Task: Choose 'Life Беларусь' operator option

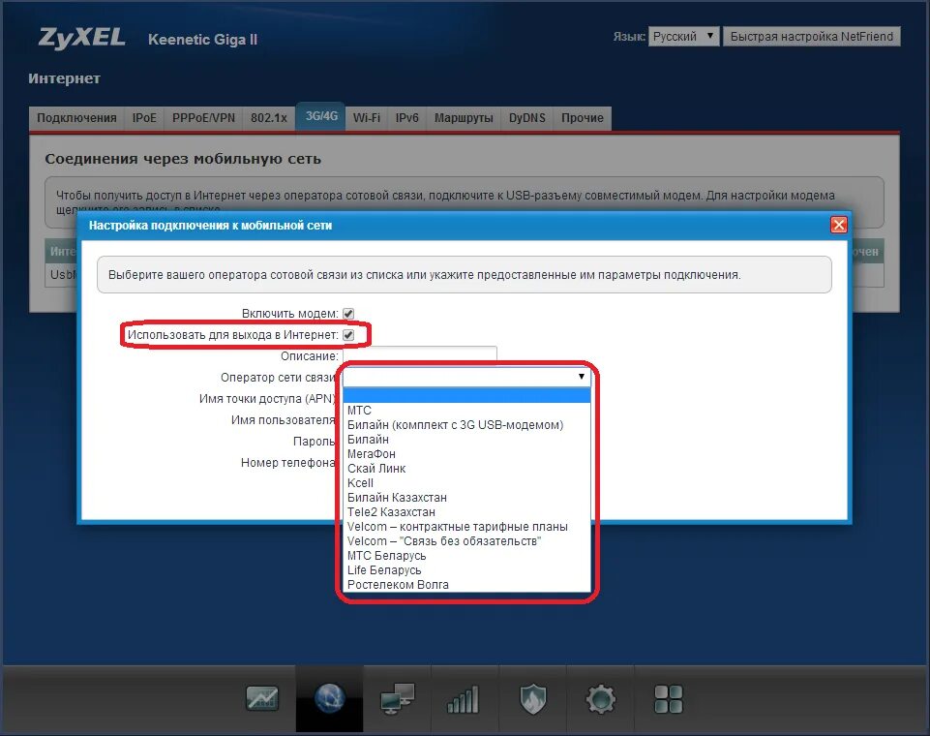Action: (x=466, y=570)
